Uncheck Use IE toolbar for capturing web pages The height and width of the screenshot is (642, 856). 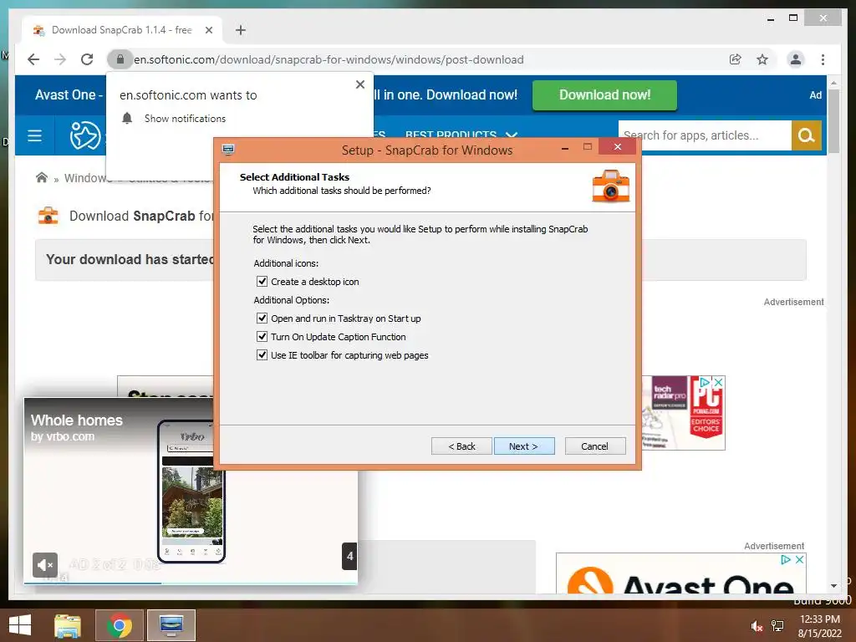[262, 354]
